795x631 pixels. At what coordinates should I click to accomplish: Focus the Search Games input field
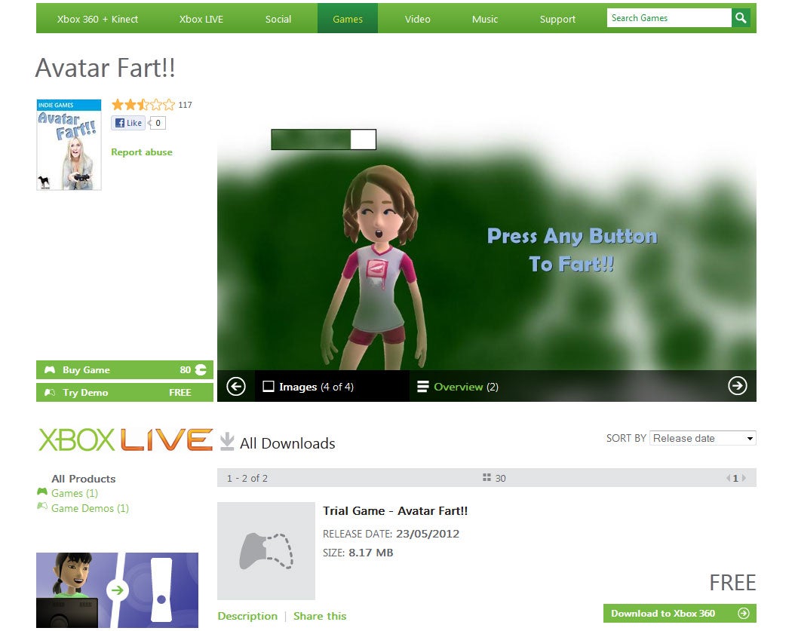669,18
